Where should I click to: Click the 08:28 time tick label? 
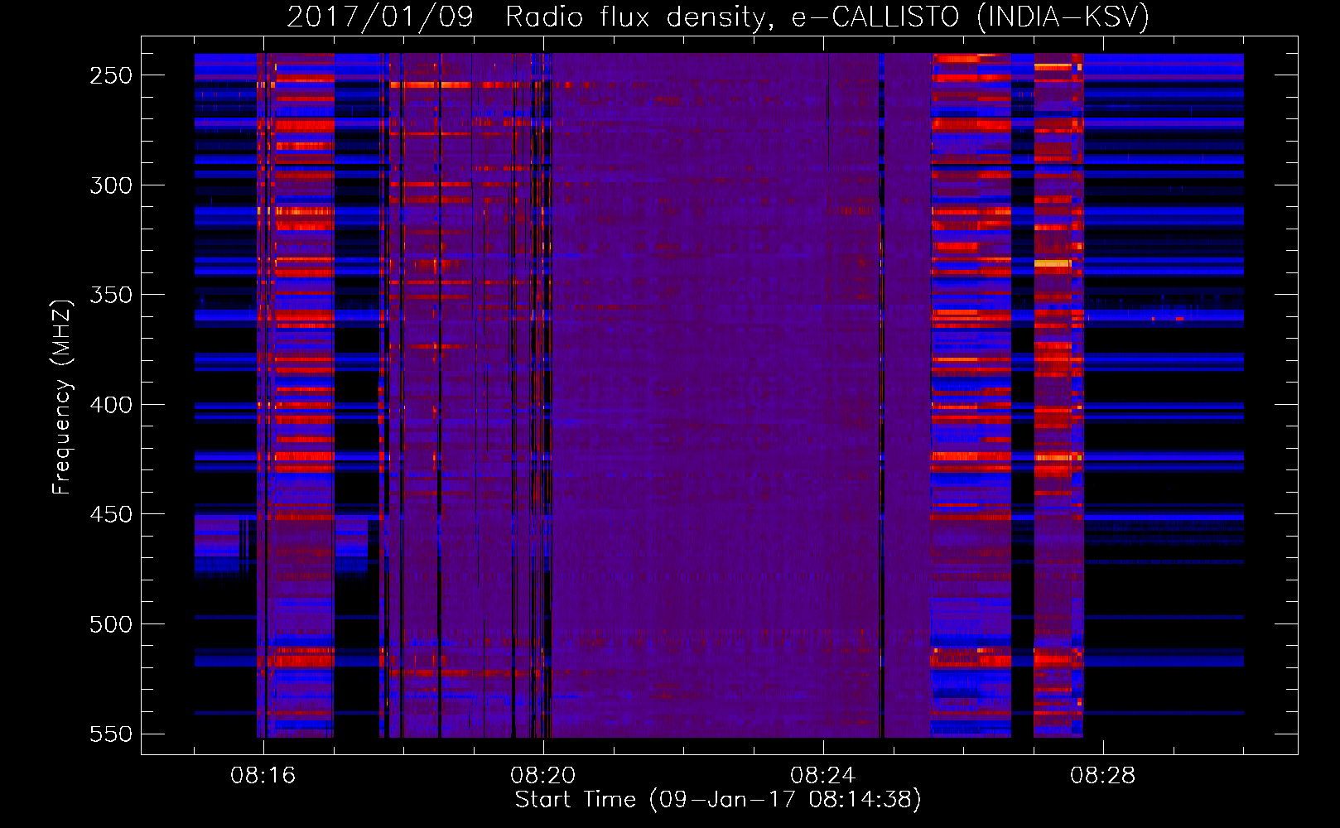click(1103, 776)
